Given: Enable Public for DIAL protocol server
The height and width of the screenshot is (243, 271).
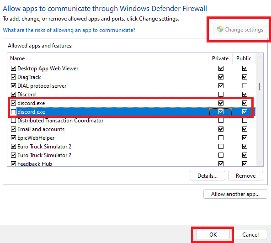Looking at the screenshot, I should click(244, 86).
